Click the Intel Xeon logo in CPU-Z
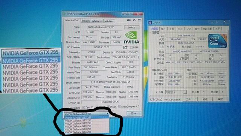This screenshot has height=136, width=241. 217,41
